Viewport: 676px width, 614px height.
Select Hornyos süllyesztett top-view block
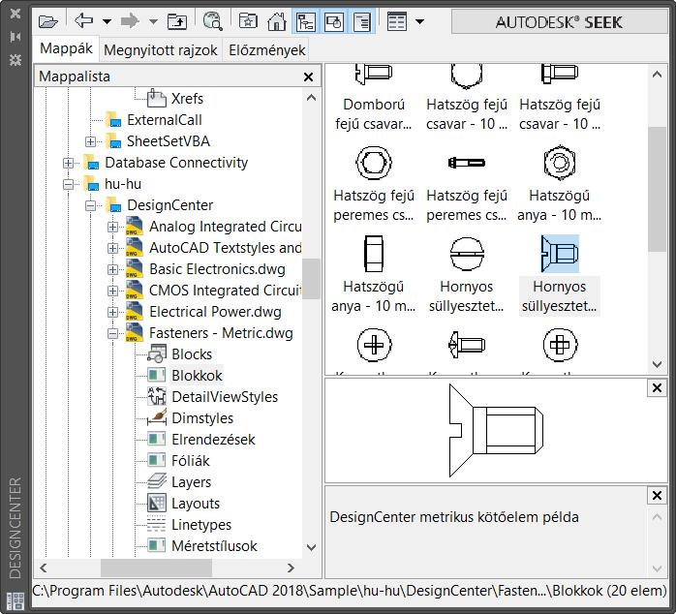click(x=467, y=275)
